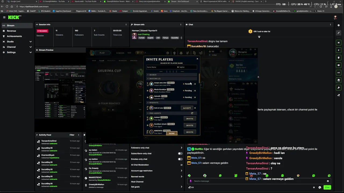Open emoji picker in chat message box

[x=328, y=181]
